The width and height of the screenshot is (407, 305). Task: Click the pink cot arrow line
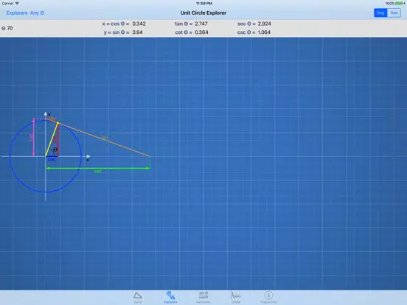33,137
